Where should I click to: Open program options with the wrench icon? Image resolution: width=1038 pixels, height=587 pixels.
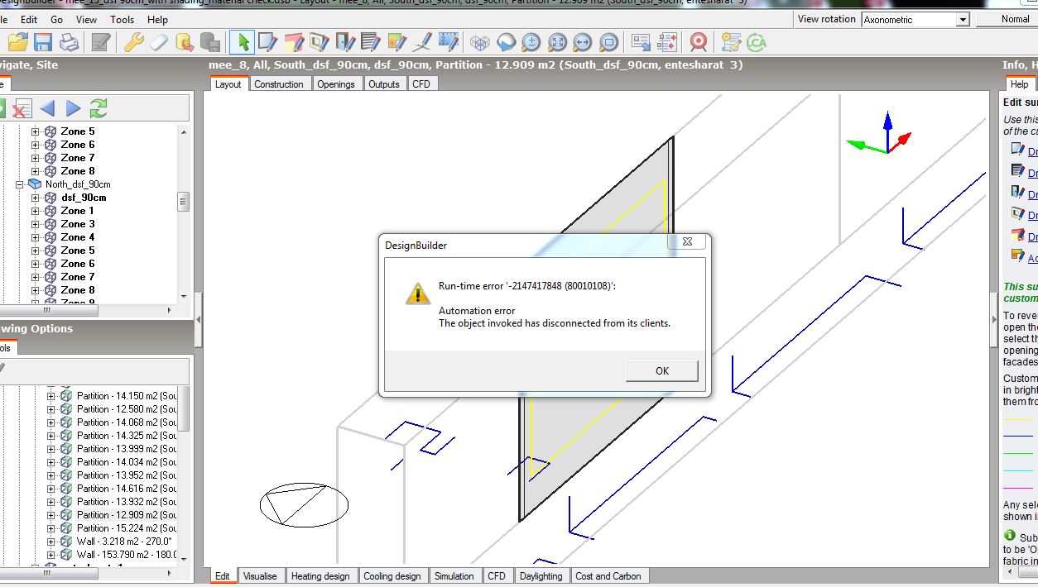(134, 42)
